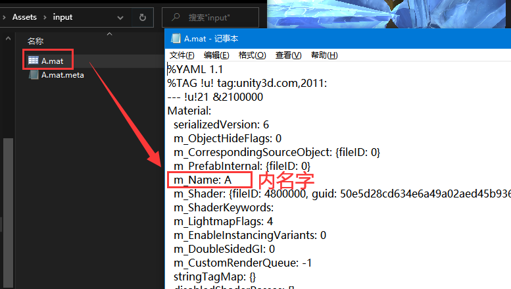Open the 编辑(E) menu
The image size is (511, 289).
click(x=216, y=55)
